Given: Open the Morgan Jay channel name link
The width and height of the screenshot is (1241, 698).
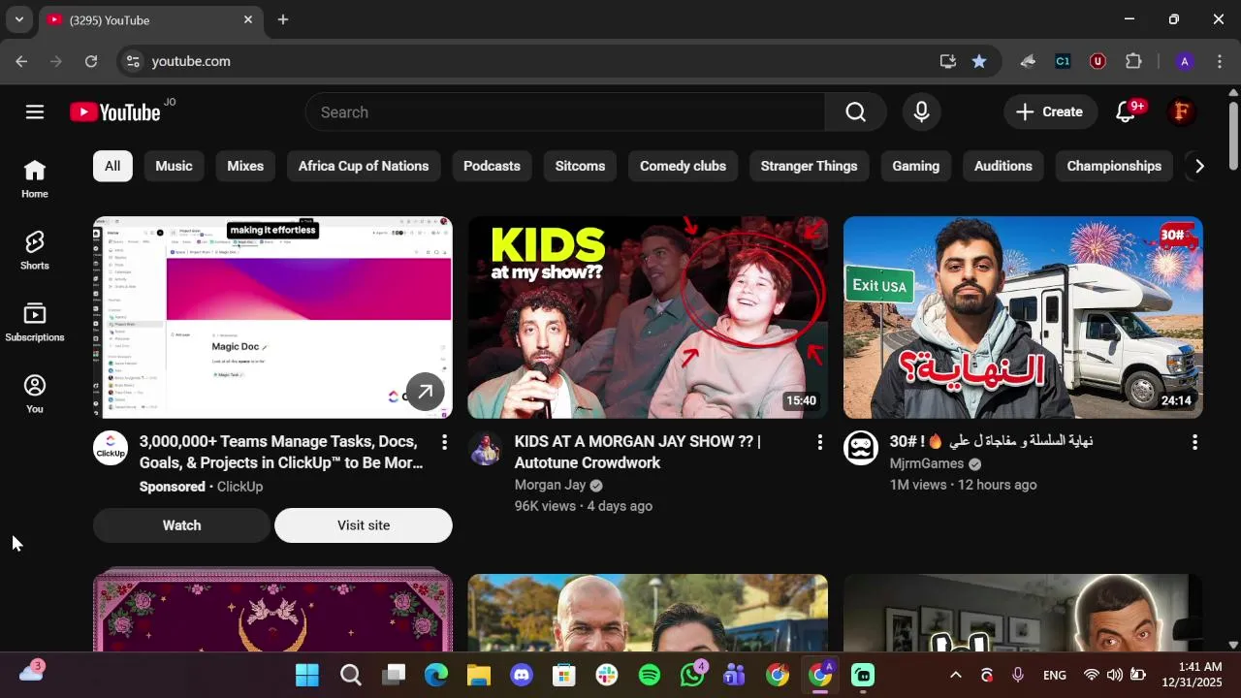Looking at the screenshot, I should point(550,485).
